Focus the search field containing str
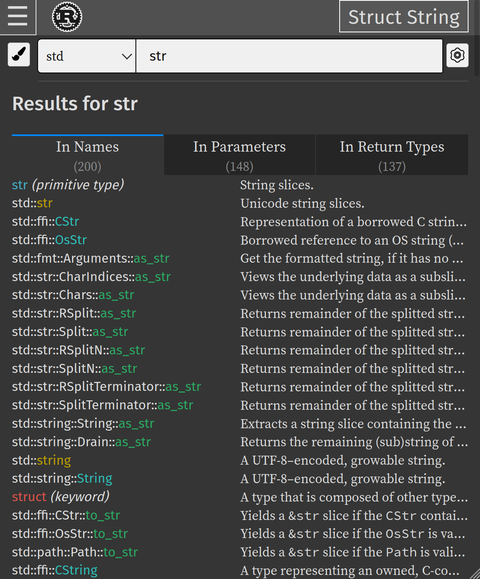Viewport: 480px width, 579px height. click(x=289, y=56)
